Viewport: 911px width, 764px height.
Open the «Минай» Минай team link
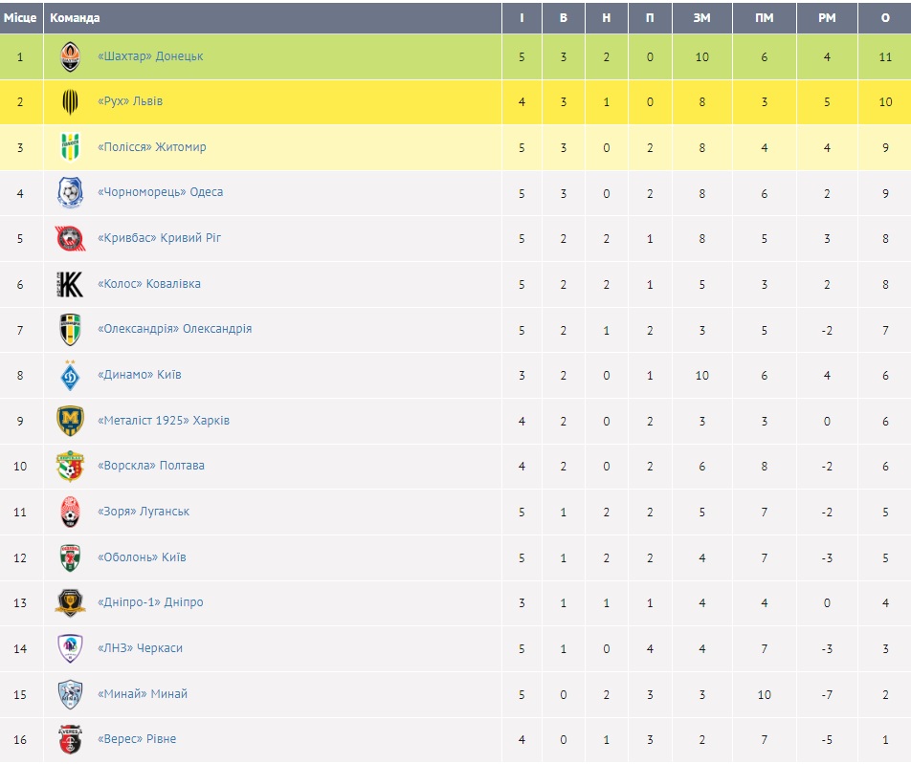click(x=143, y=694)
